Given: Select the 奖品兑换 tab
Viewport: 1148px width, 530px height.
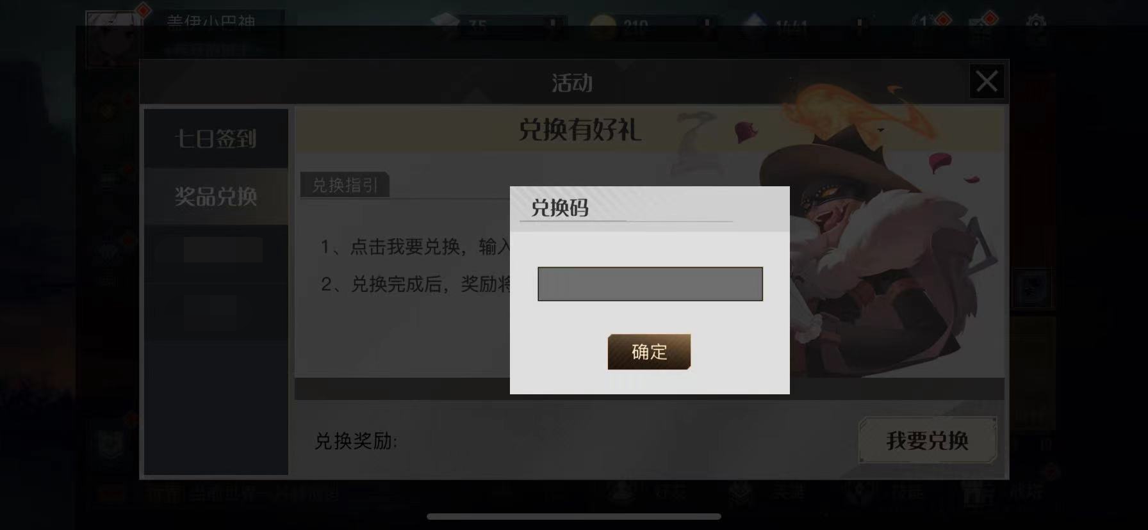Looking at the screenshot, I should (x=216, y=196).
